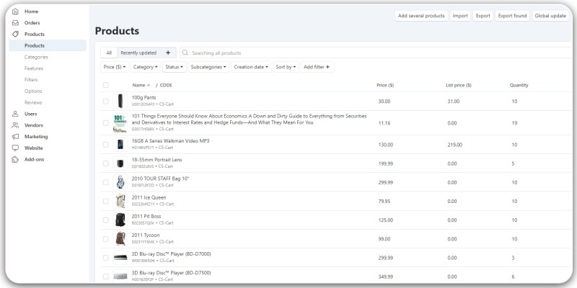577x288 pixels.
Task: Open the Category filter dropdown
Action: click(x=146, y=67)
